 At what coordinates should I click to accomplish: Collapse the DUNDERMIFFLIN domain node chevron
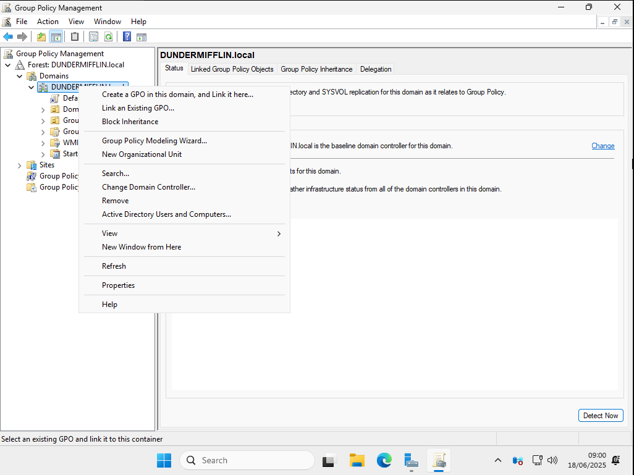click(x=31, y=87)
